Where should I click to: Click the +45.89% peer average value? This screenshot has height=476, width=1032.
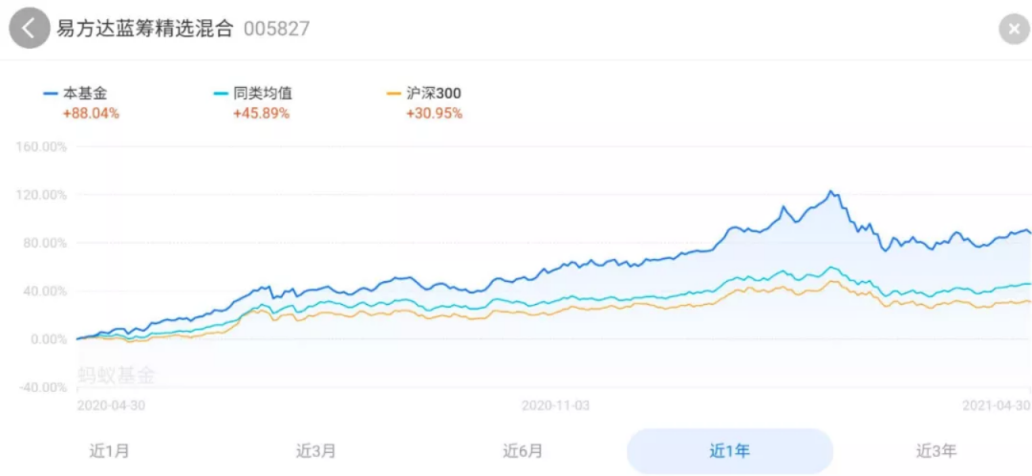click(261, 114)
